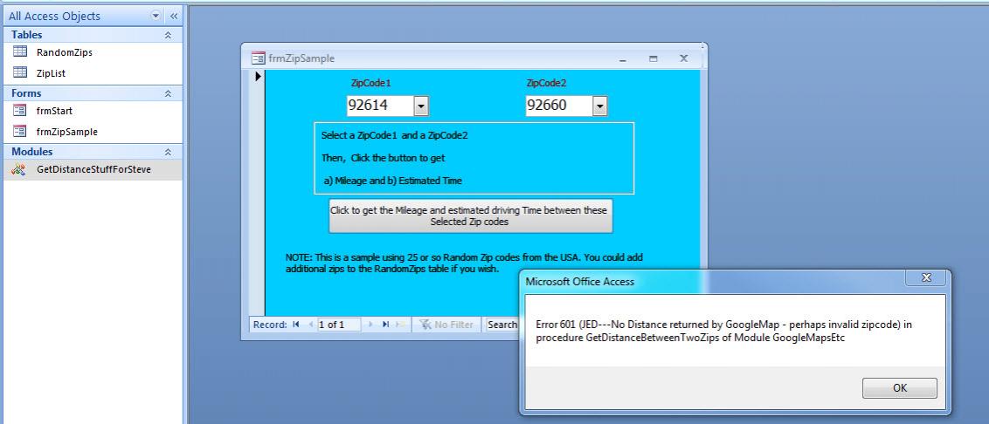Click the Mileage and driving Time button
The image size is (989, 424).
(471, 216)
